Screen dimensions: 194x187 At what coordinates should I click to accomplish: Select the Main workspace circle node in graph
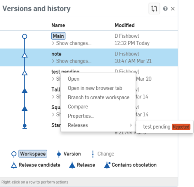25,37
